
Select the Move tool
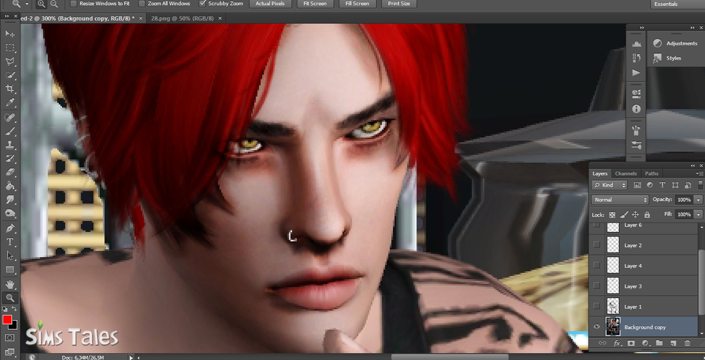click(x=10, y=34)
